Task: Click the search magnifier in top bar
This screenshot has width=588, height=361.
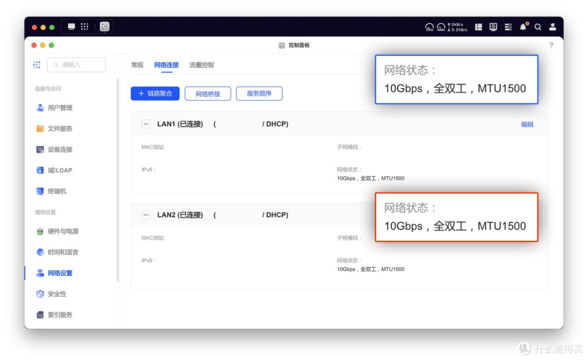Action: point(538,27)
